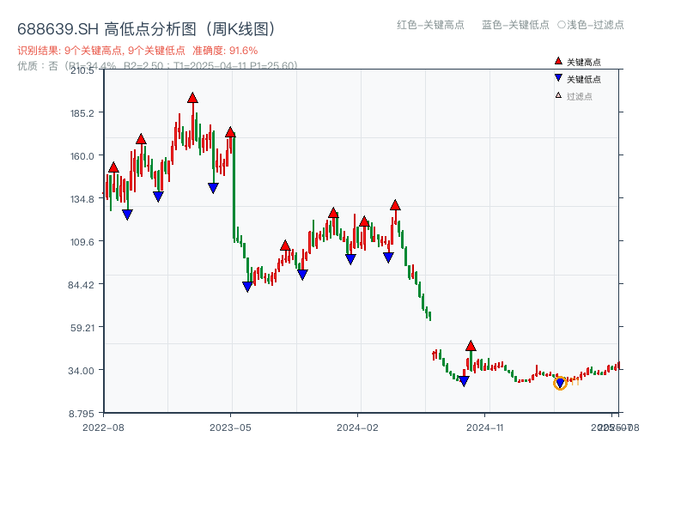
Task: Click the red high triangle near 2024-02
Action: coord(365,220)
